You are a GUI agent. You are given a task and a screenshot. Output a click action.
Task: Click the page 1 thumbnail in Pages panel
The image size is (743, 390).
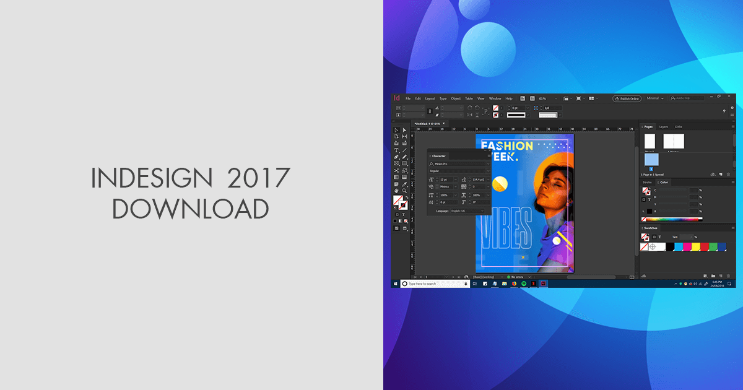tap(650, 160)
